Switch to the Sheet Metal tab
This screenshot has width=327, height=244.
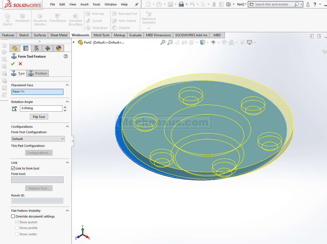point(59,35)
